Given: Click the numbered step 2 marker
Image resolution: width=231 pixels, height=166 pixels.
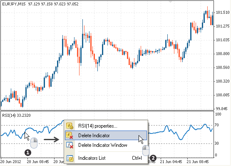Looking at the screenshot, I should (153, 158).
